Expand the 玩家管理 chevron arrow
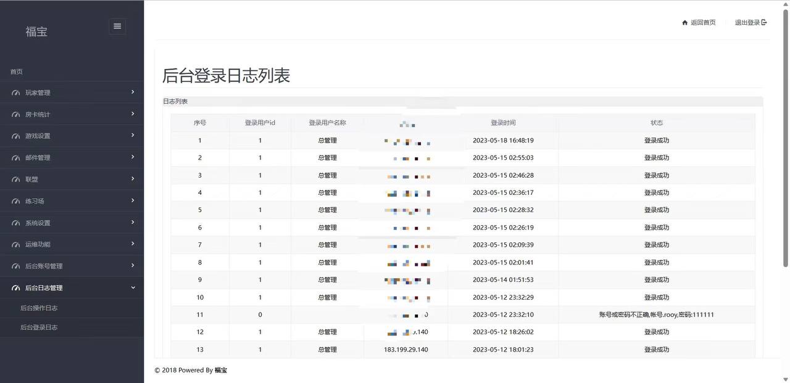 tap(133, 92)
